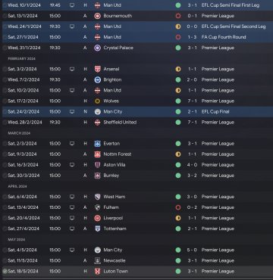Click Arsenal club badge icon
273x280 pixels.
click(97, 69)
